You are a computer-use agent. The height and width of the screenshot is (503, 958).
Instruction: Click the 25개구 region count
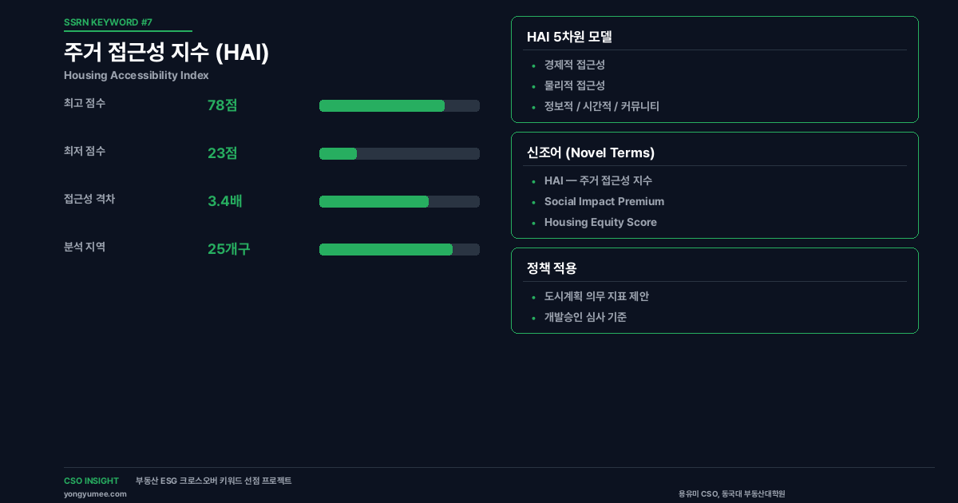(x=228, y=249)
